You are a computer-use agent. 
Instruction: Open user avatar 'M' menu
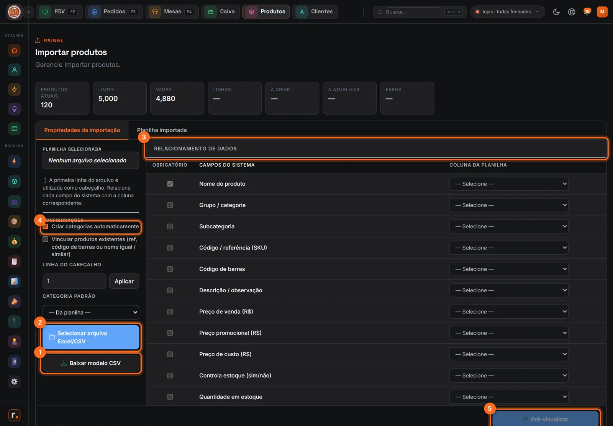tap(602, 12)
